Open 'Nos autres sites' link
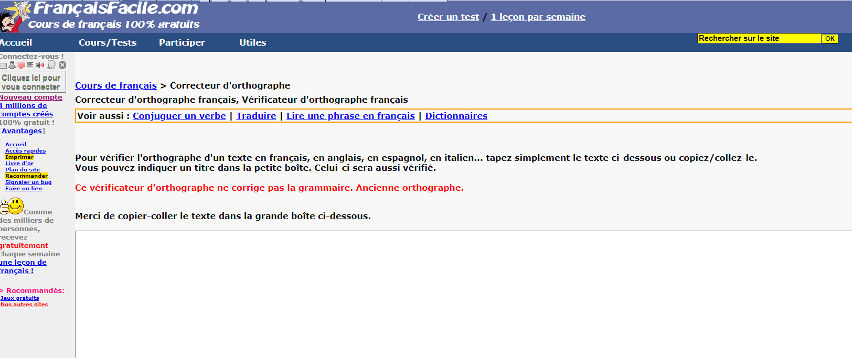Screen dimensions: 852x358 [24, 304]
